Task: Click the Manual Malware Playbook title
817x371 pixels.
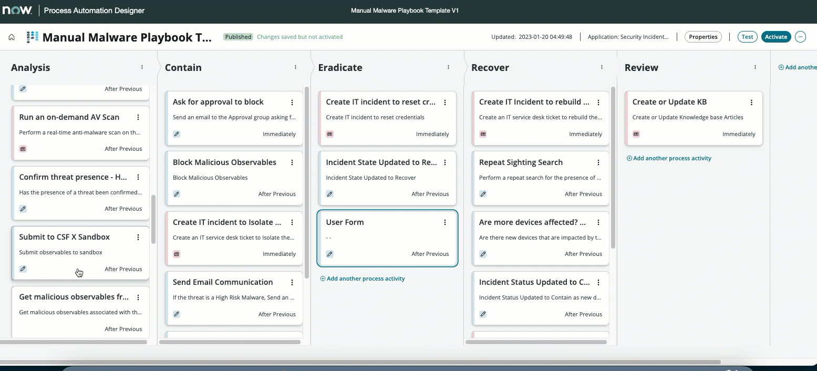Action: (127, 37)
